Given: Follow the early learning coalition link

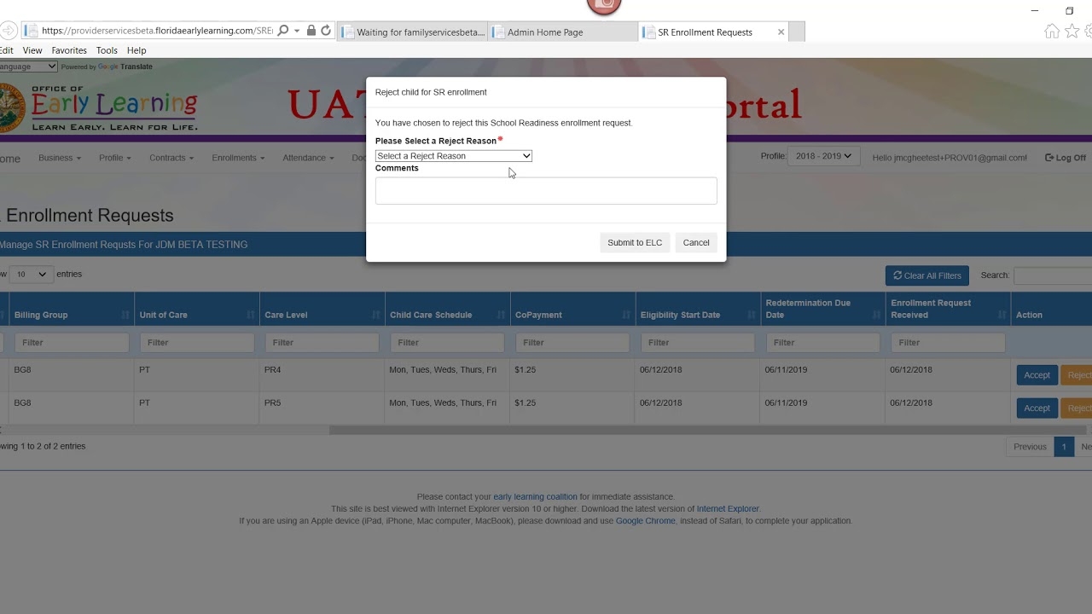Looking at the screenshot, I should click(535, 497).
